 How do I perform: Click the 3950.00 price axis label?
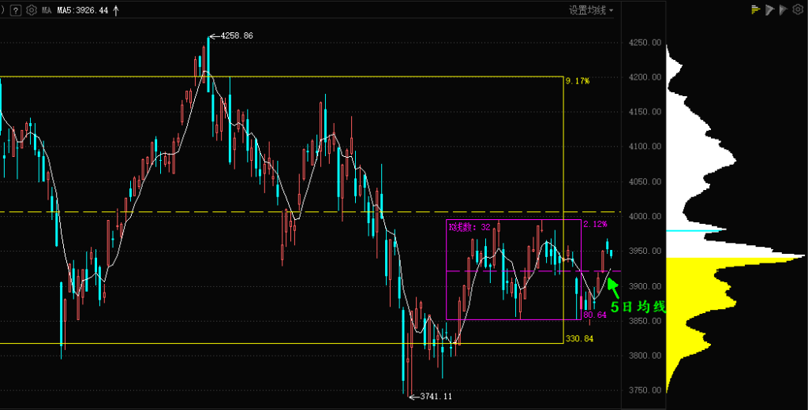[647, 251]
